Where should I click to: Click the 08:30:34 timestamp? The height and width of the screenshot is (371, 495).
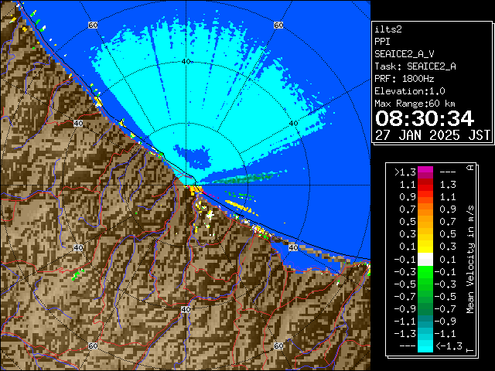(x=425, y=118)
